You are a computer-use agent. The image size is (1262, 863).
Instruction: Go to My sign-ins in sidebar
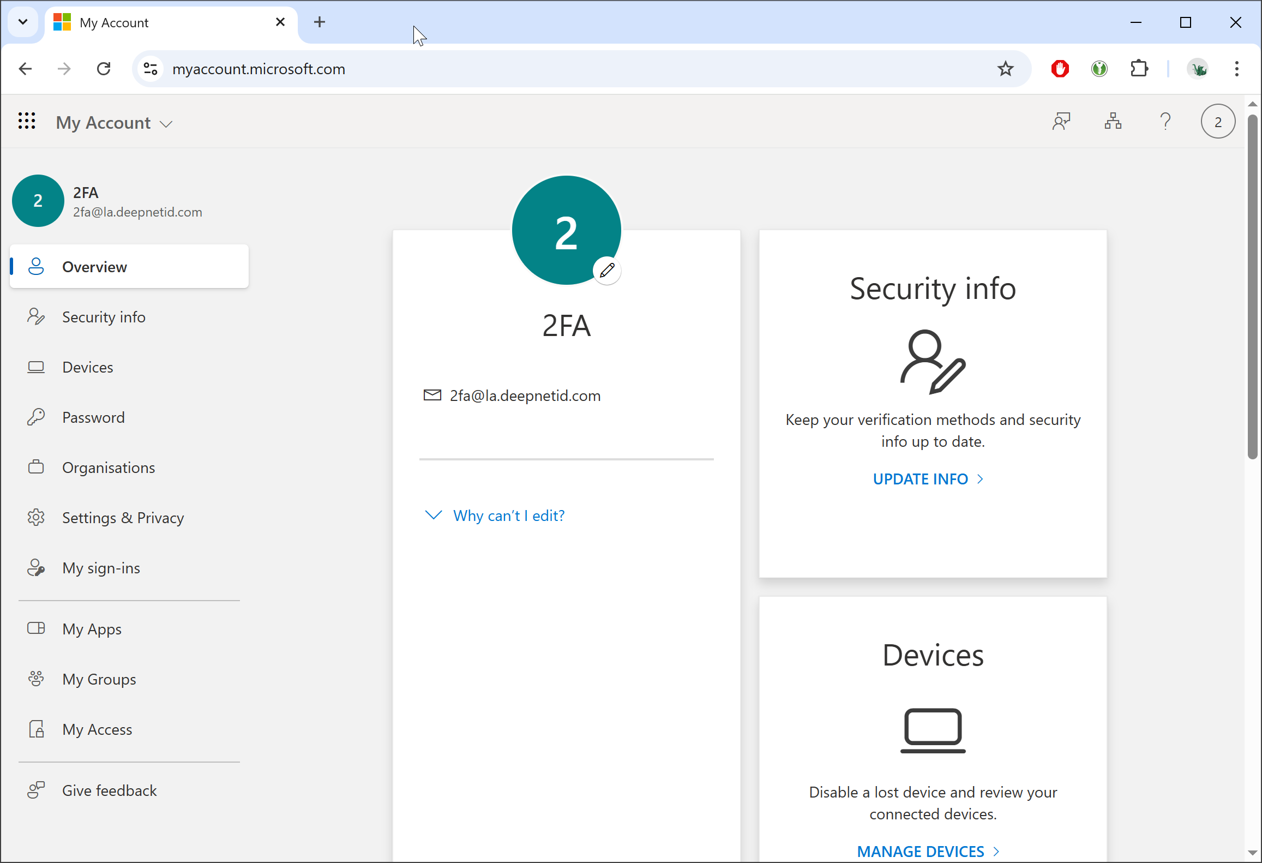pyautogui.click(x=101, y=568)
